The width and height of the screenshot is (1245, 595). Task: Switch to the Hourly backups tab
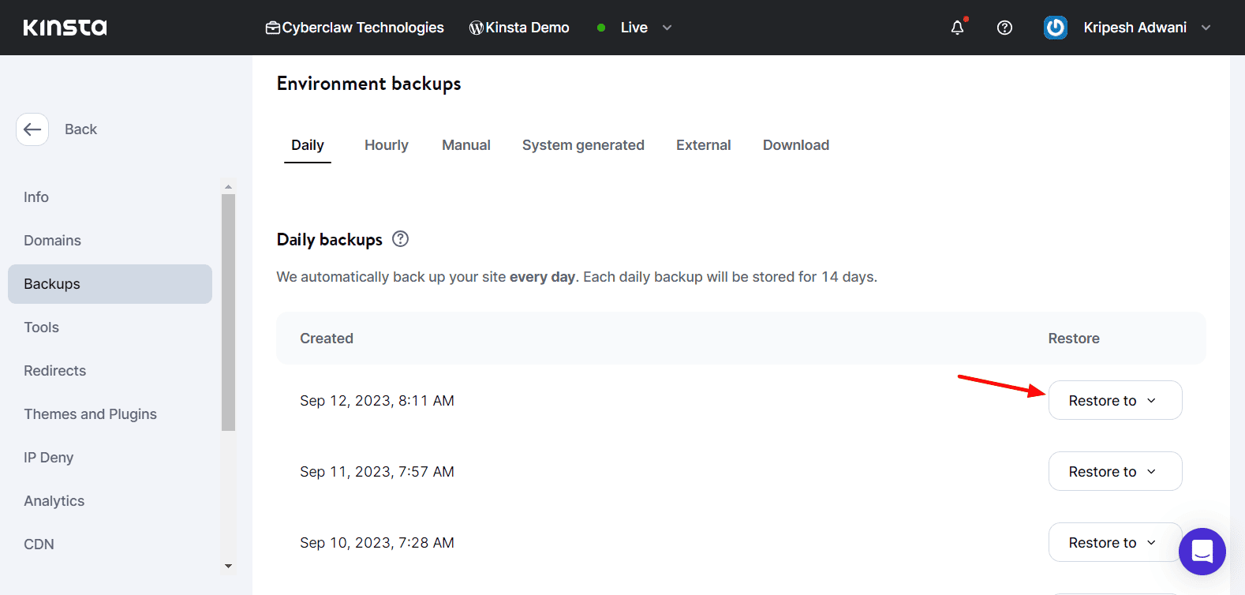[x=386, y=145]
